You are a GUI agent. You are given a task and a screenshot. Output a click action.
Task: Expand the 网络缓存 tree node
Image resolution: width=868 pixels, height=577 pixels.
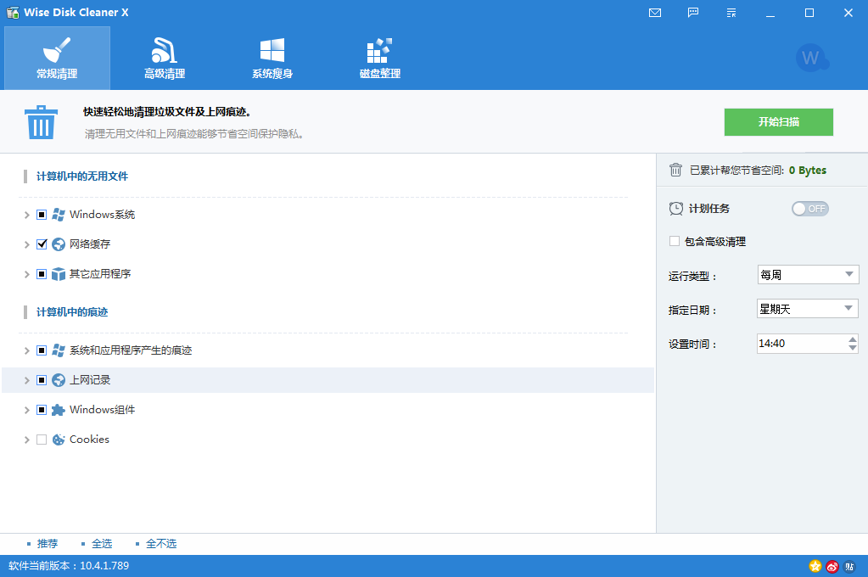(x=26, y=244)
